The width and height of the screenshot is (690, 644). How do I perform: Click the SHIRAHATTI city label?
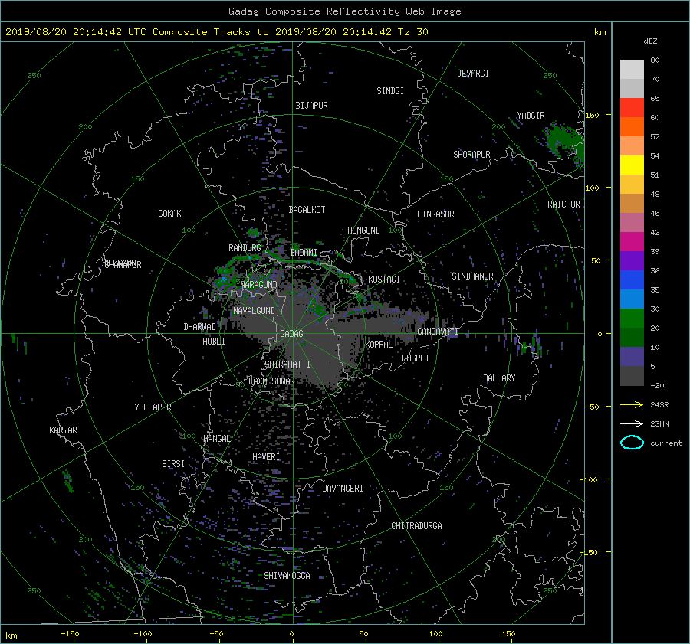287,364
